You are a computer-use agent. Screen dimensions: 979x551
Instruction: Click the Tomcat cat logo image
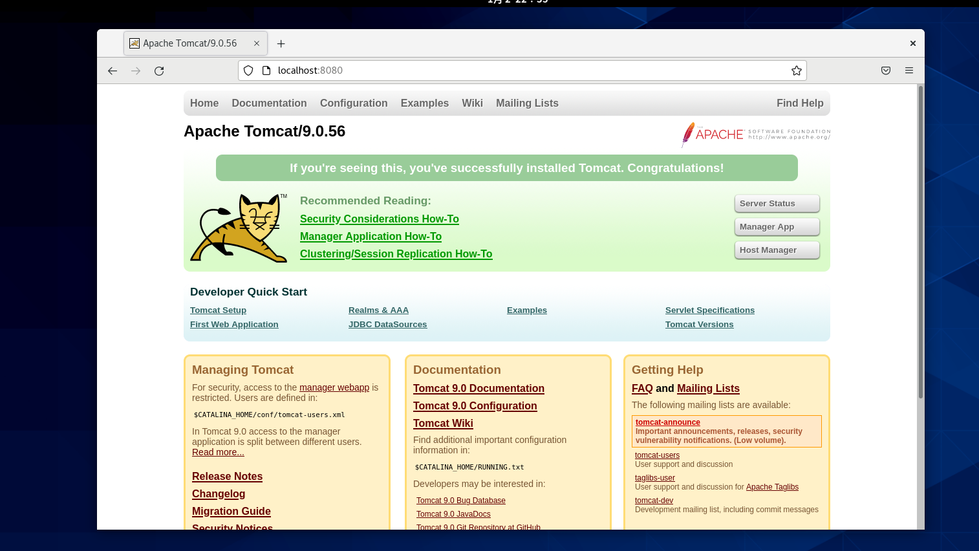[x=239, y=228]
